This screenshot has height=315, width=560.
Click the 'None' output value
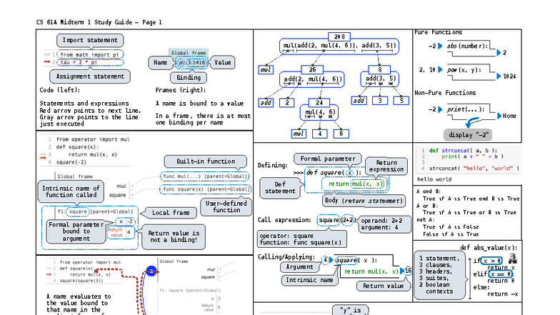(x=509, y=116)
